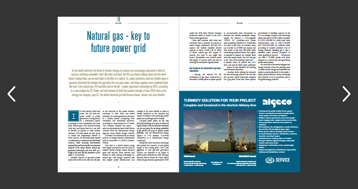Viewport: 358px width, 189px height.
Task: Click the page number at bottom of left page
Action: tap(118, 167)
